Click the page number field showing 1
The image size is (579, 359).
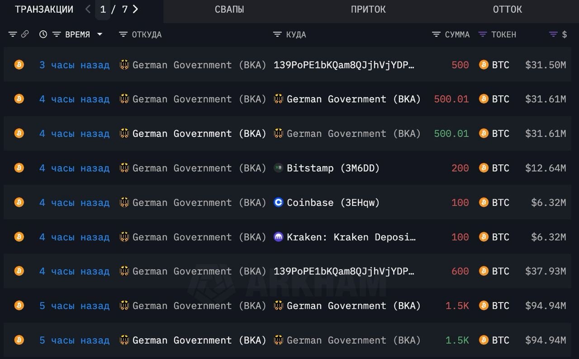click(x=103, y=9)
